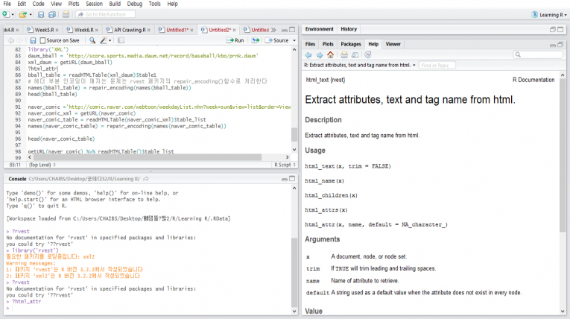Print the current help topic
Viewport: 570px width, 319px height.
(343, 54)
